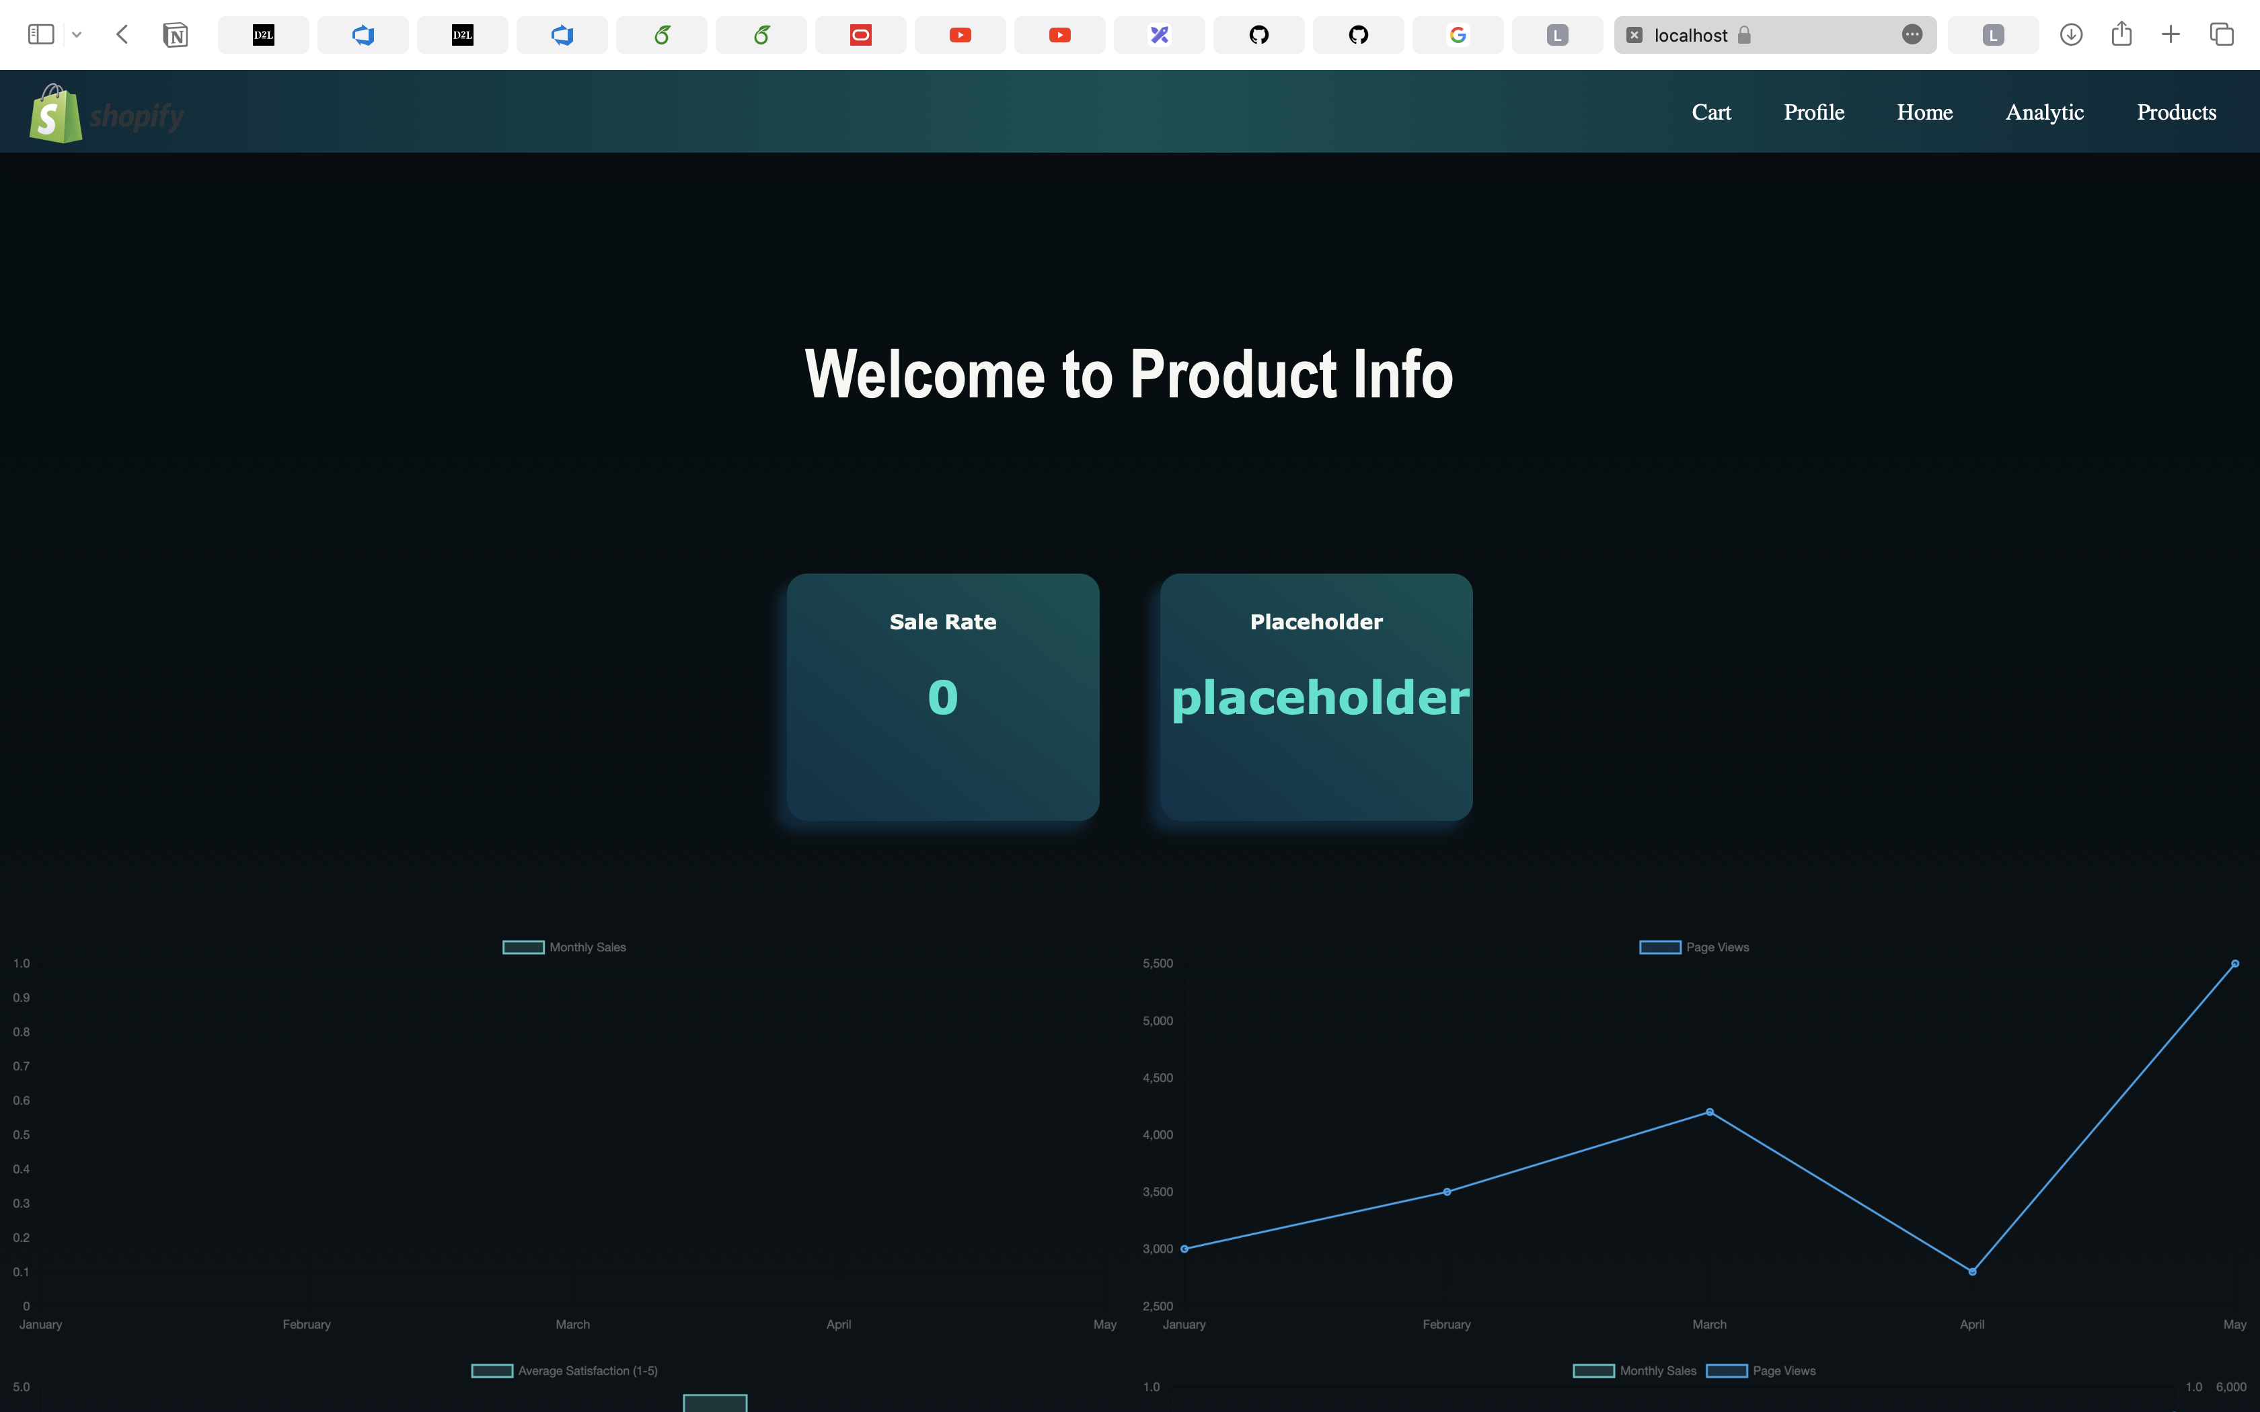The image size is (2260, 1412).
Task: Open the L tab left of localhost
Action: tap(1558, 34)
